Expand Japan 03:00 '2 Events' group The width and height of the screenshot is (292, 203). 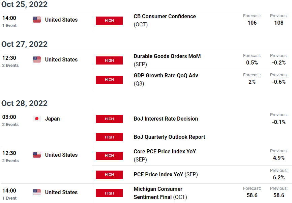pyautogui.click(x=10, y=125)
